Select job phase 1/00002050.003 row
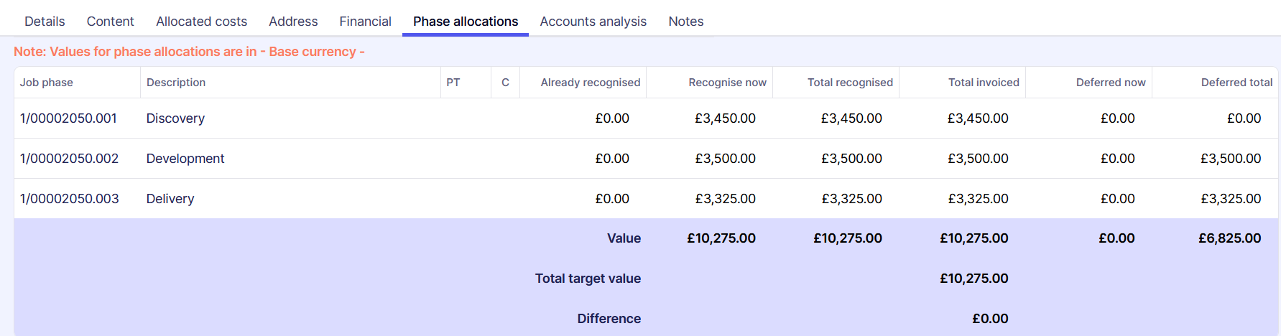The image size is (1281, 336). pos(69,199)
